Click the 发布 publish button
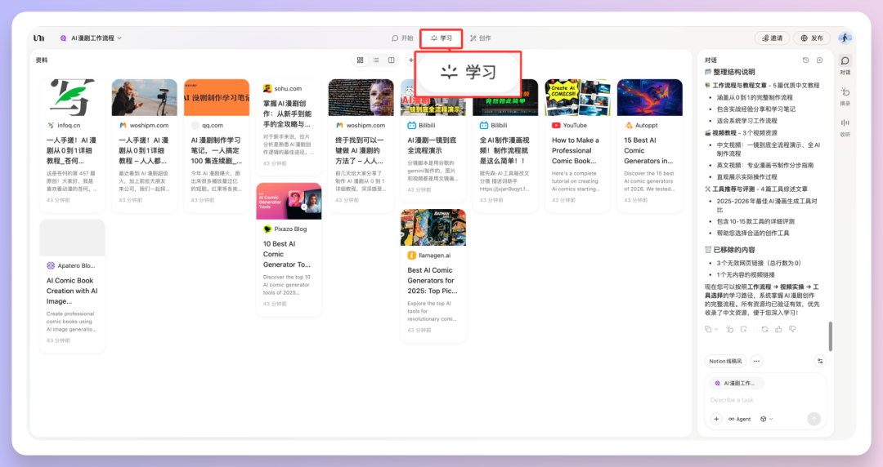The image size is (883, 467). pyautogui.click(x=812, y=38)
